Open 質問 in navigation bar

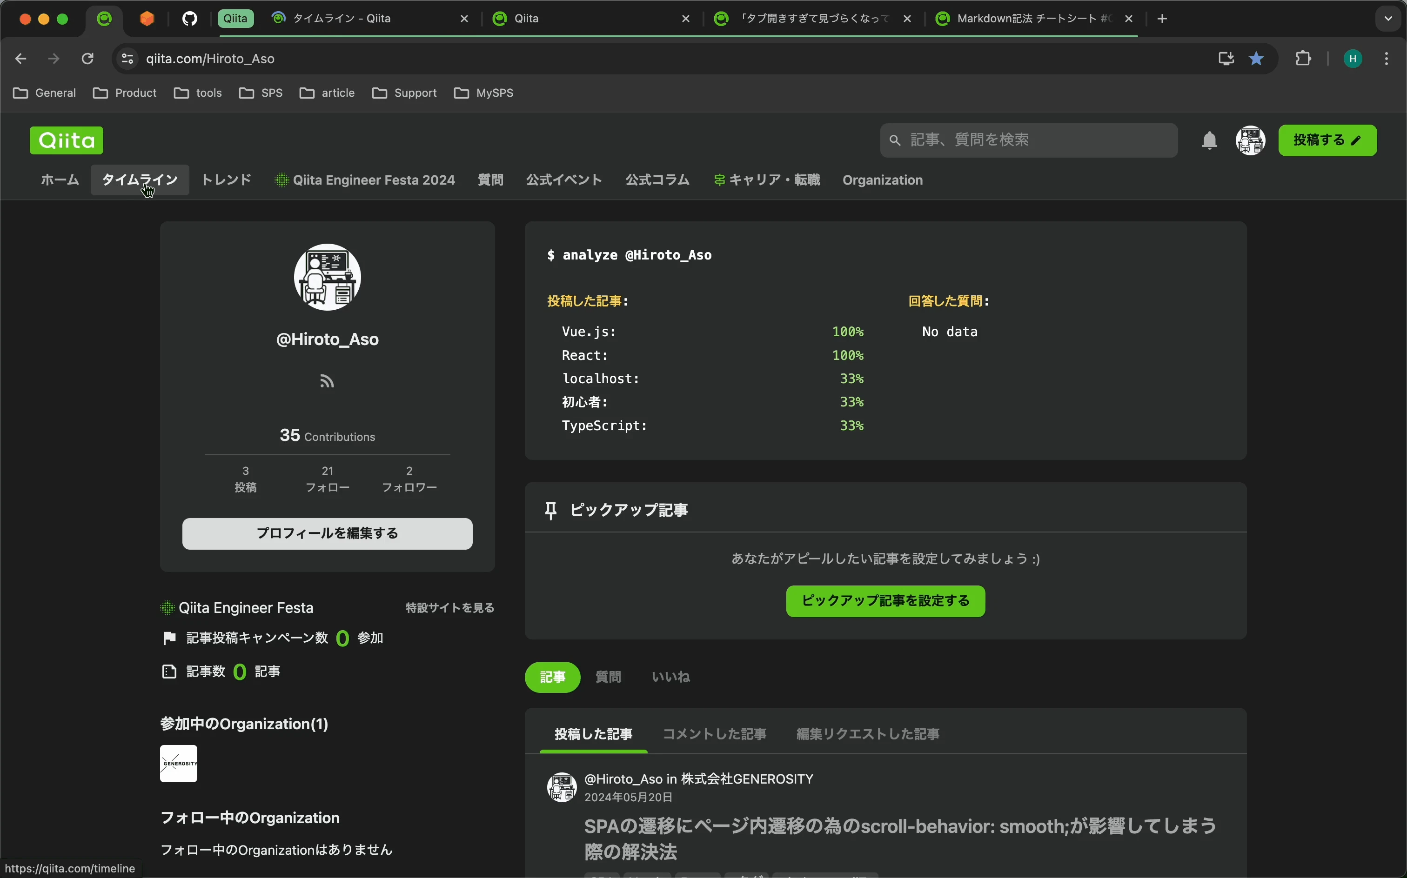click(x=490, y=180)
